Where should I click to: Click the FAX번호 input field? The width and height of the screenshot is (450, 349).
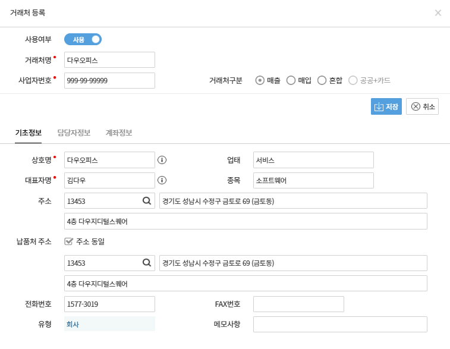point(298,304)
